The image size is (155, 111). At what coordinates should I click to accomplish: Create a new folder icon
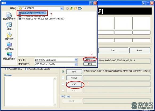[76, 9]
